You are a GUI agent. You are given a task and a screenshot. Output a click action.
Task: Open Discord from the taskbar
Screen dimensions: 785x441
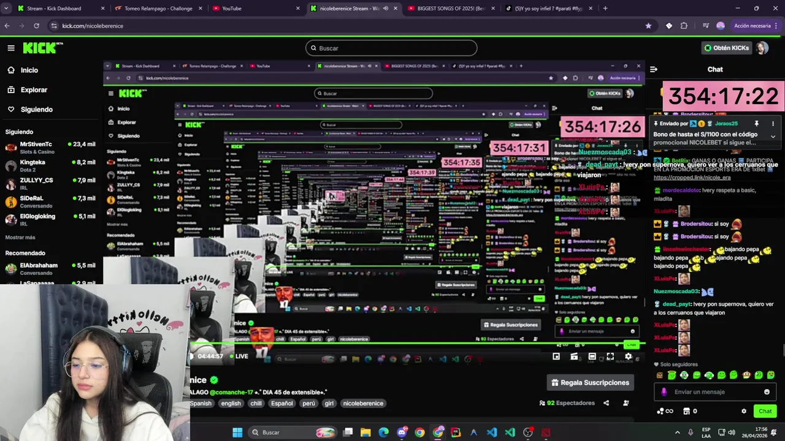pos(402,432)
